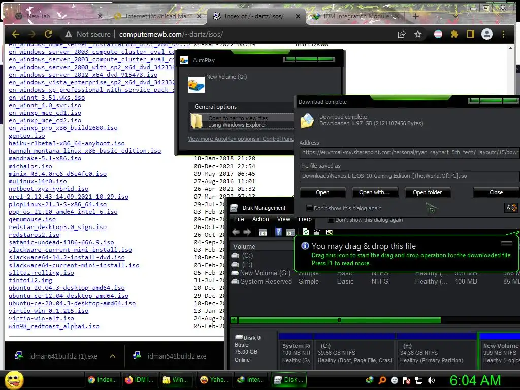520x390 pixels.
Task: Click the browser address bar URL
Action: point(171,34)
